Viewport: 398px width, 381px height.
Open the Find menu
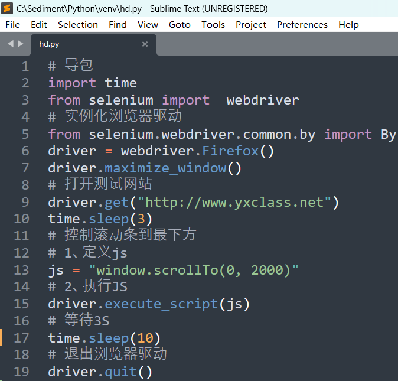click(118, 25)
